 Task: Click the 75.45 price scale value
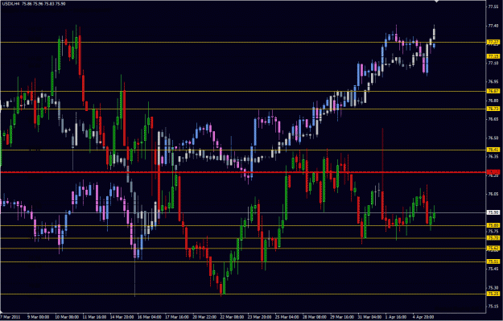pyautogui.click(x=493, y=269)
